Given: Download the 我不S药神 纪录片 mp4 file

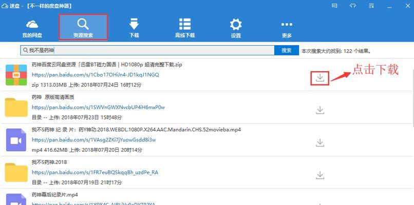Looking at the screenshot, I should click(x=319, y=142).
